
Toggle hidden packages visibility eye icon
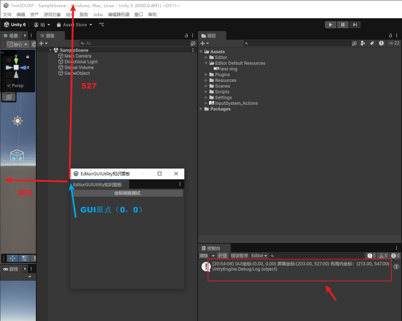point(394,43)
